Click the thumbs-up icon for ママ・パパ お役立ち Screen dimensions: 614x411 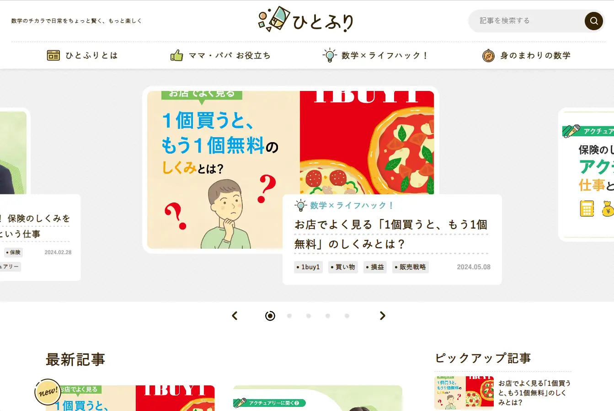(177, 55)
